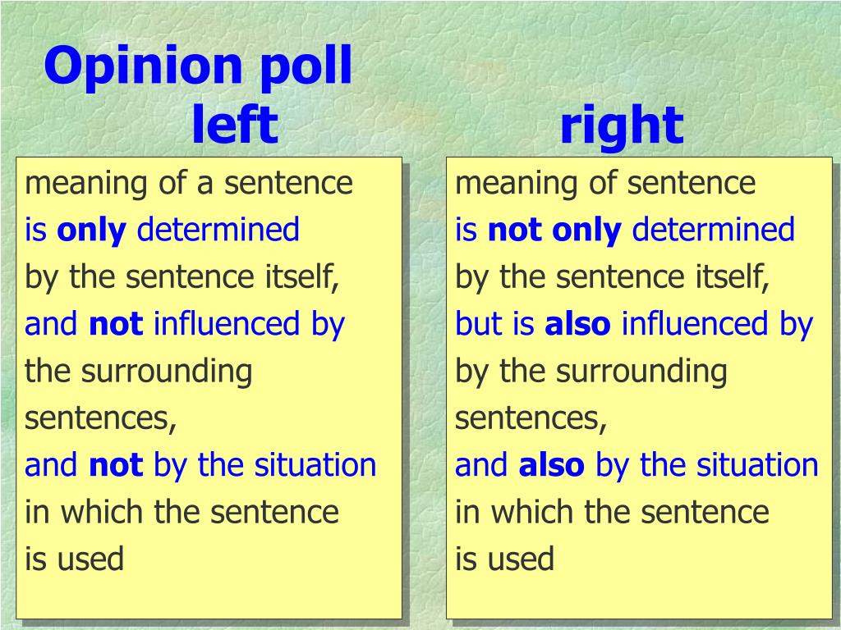The height and width of the screenshot is (630, 841).
Task: Click 'meaning of sentence' in right box
Action: coord(605,183)
